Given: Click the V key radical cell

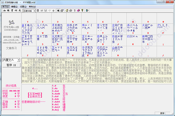Looking at the screenshot, I should point(74,51).
